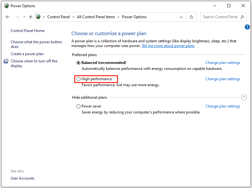The height and width of the screenshot is (188, 252).
Task: Click the Forward navigation arrow
Action: click(x=17, y=17)
